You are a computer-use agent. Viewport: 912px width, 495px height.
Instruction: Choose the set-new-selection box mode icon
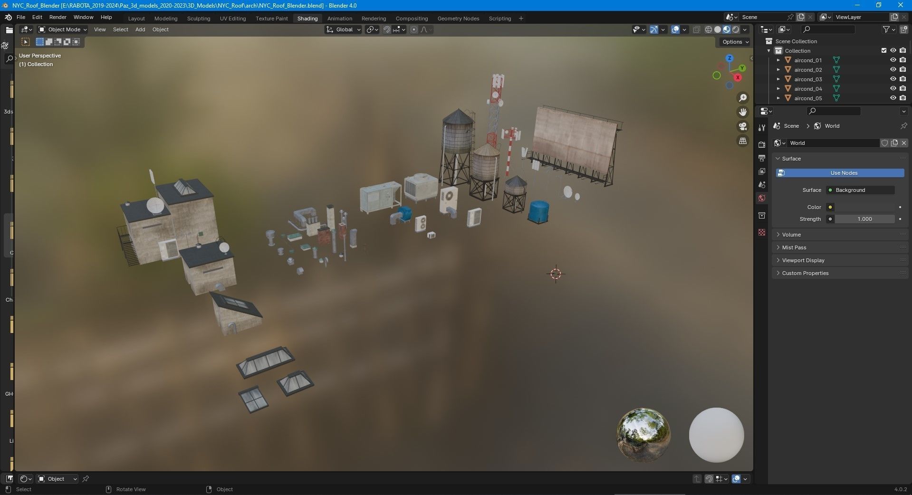40,42
